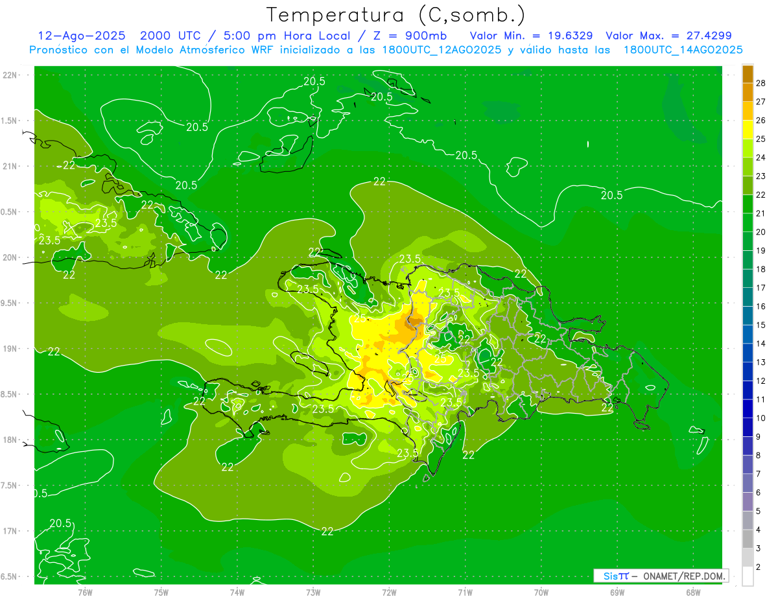Click the '9.5N' latitude axis label
Screen dimensions: 778x601
pos(9,303)
